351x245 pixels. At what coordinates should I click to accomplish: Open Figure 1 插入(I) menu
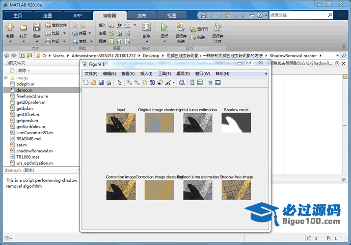pyautogui.click(x=146, y=73)
